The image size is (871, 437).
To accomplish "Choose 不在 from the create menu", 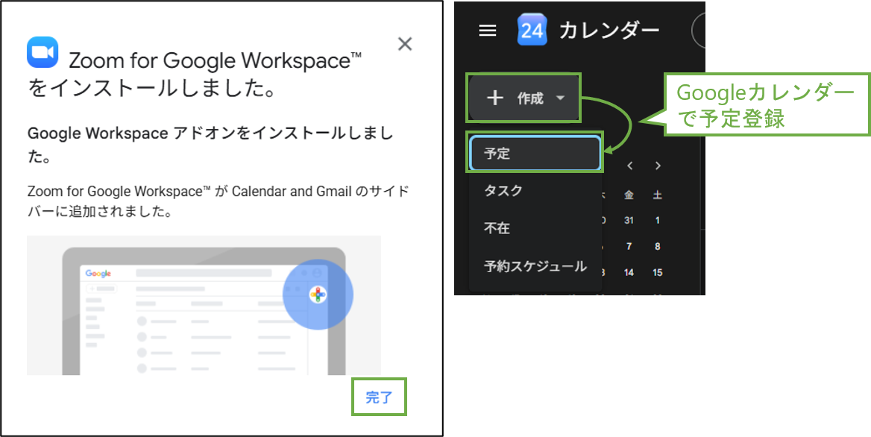I will pyautogui.click(x=535, y=228).
